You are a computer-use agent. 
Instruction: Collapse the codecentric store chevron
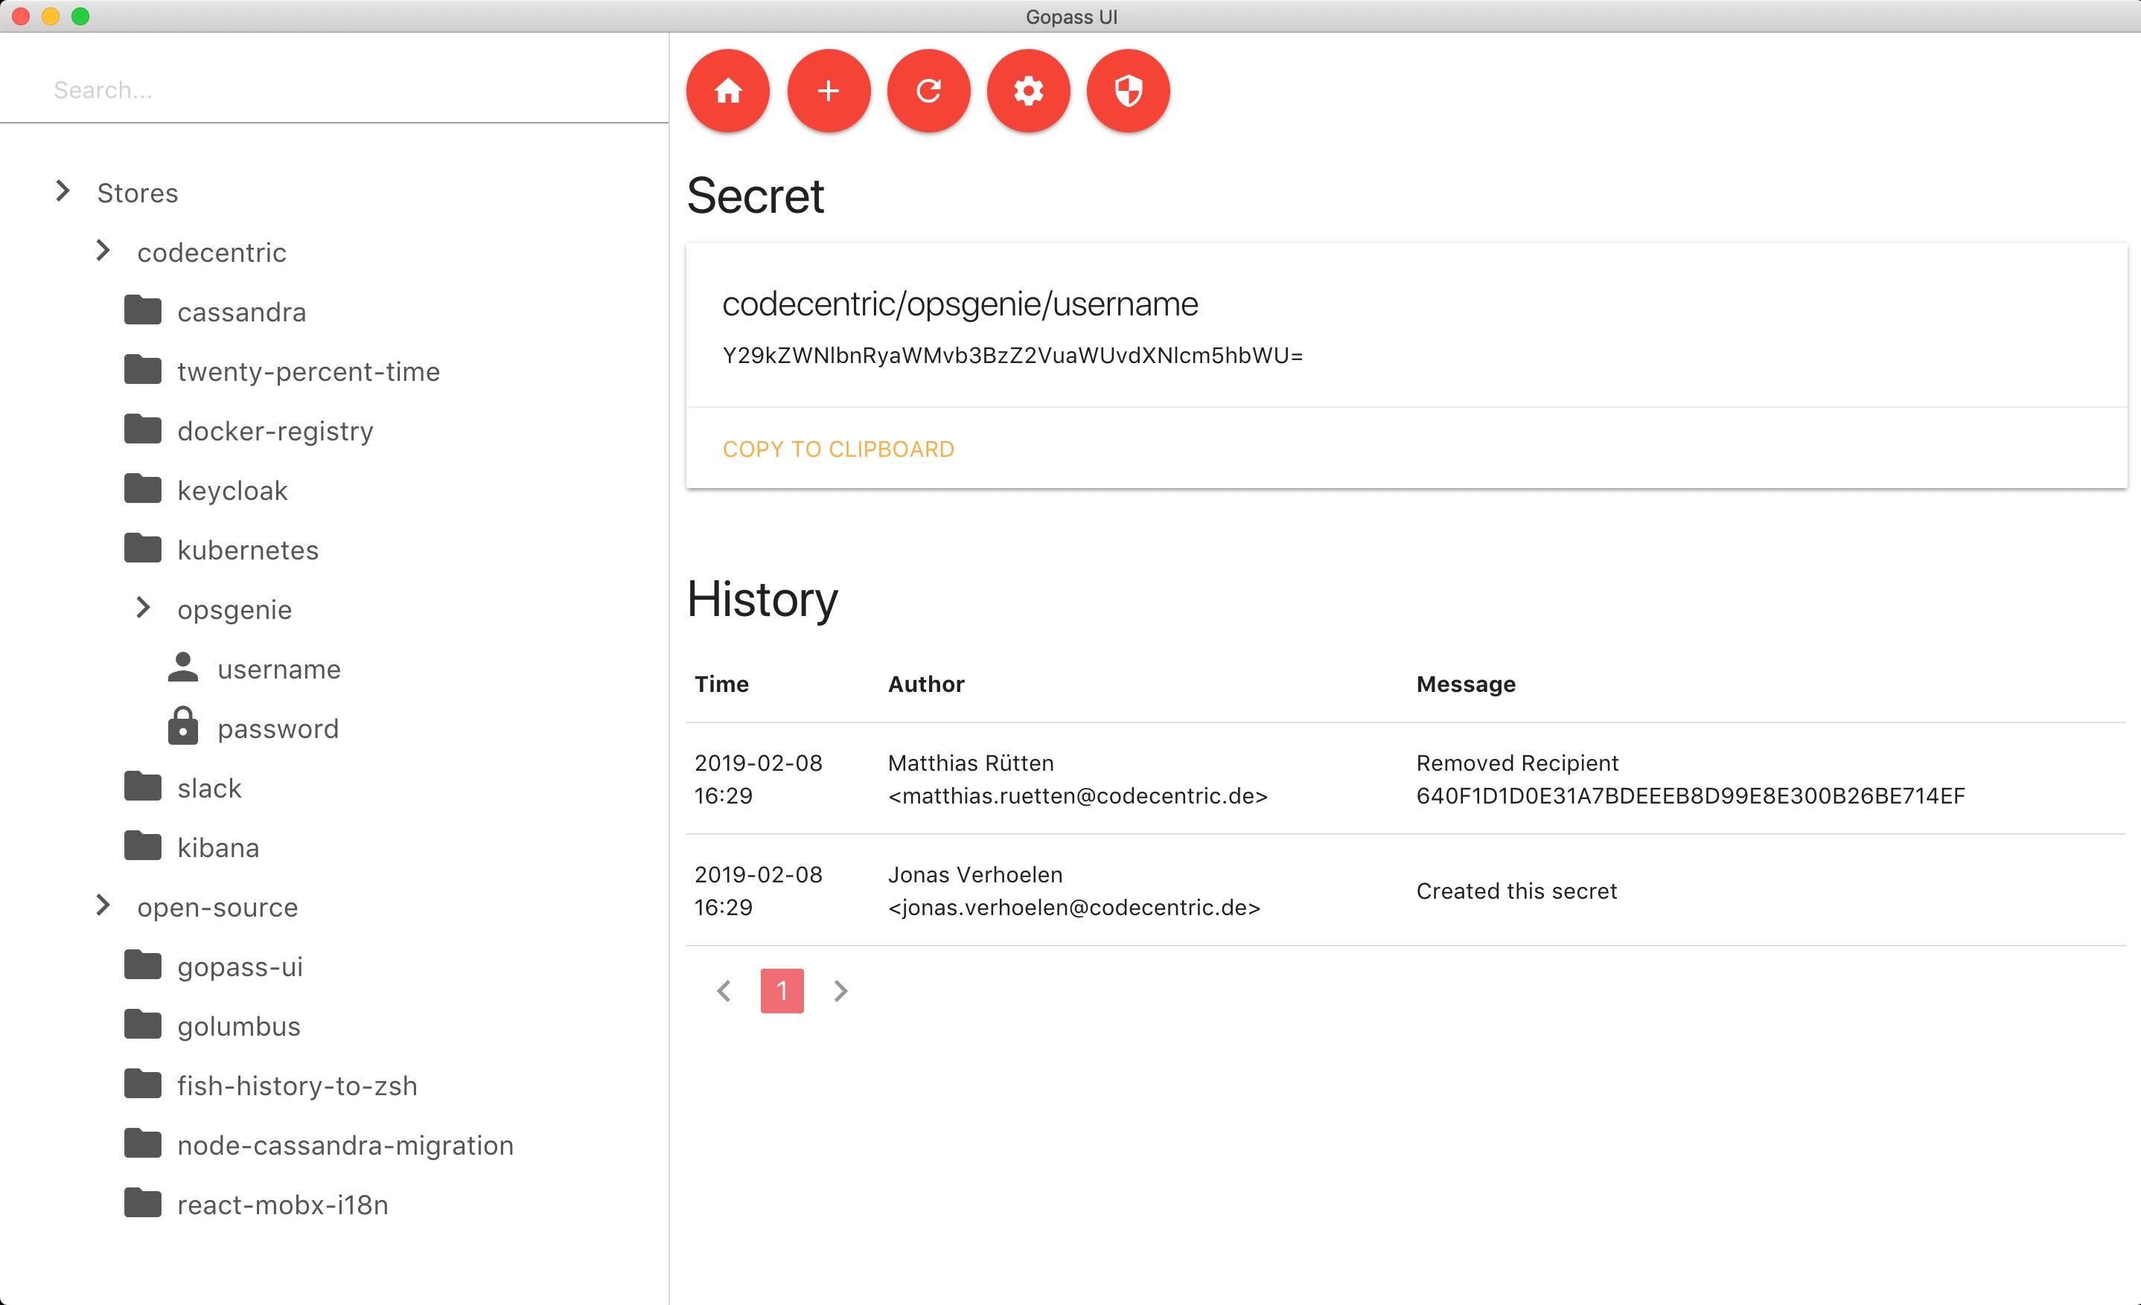click(x=103, y=251)
